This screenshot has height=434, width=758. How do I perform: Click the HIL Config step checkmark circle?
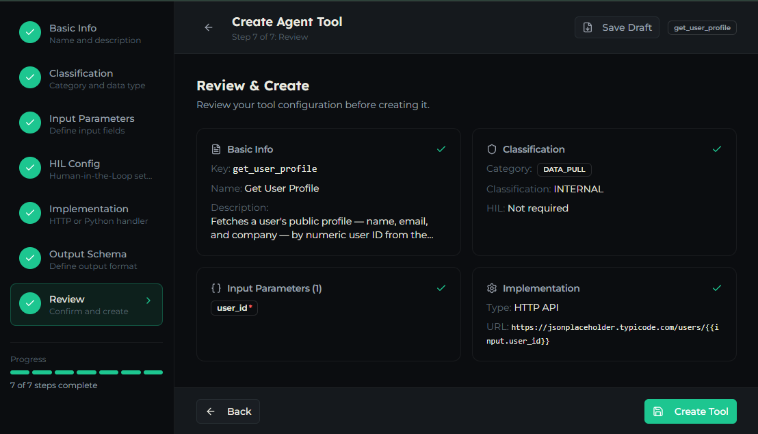point(30,168)
